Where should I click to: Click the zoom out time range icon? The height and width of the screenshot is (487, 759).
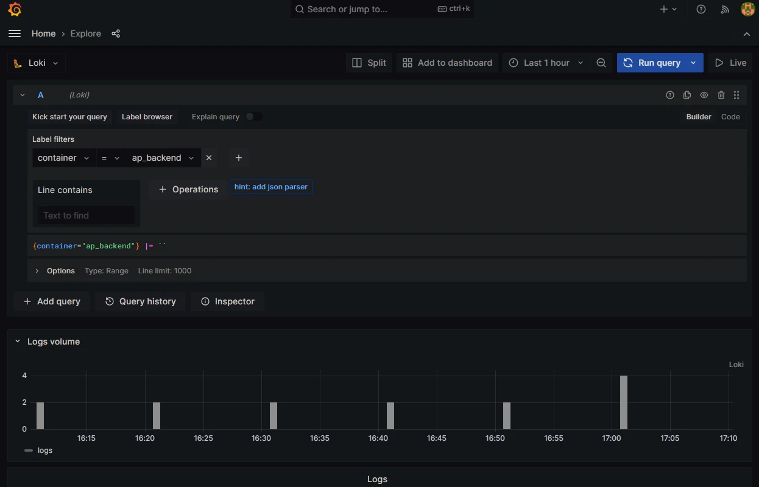point(601,63)
